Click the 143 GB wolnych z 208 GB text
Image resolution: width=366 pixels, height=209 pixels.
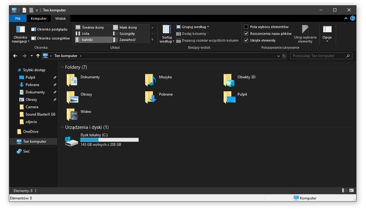tap(101, 145)
